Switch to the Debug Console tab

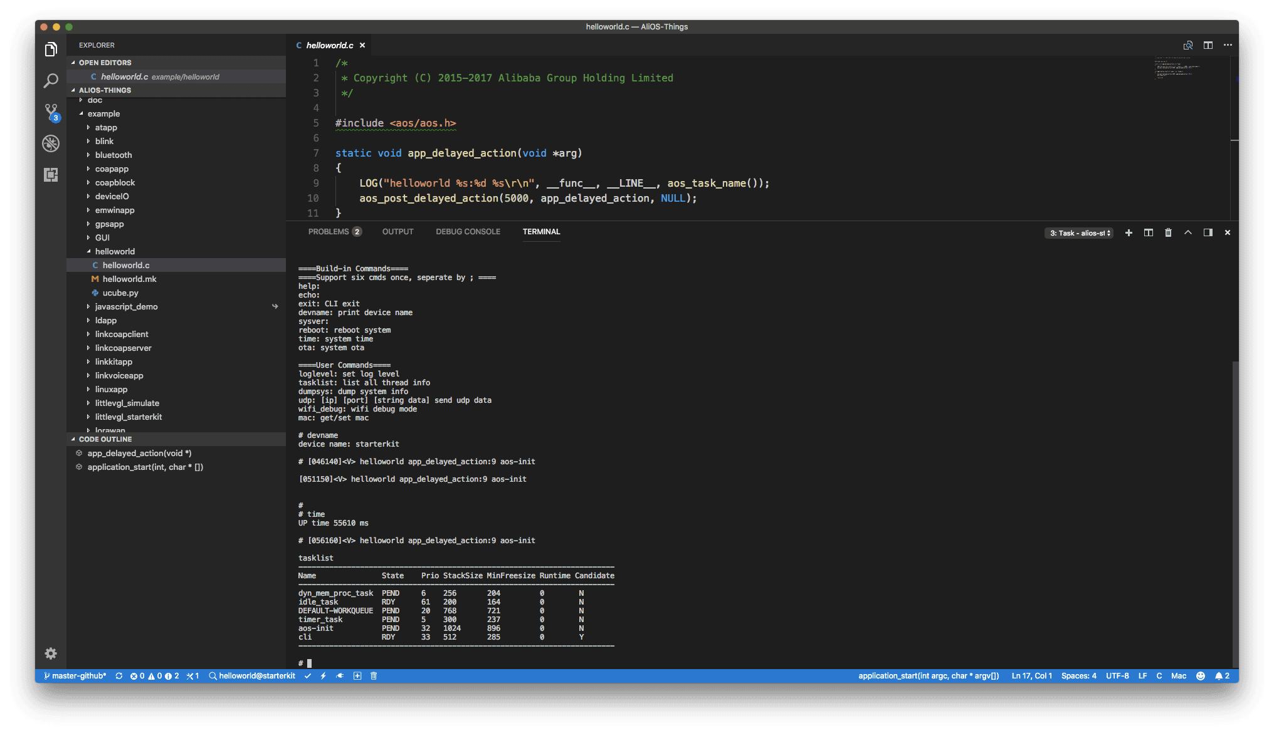tap(468, 232)
